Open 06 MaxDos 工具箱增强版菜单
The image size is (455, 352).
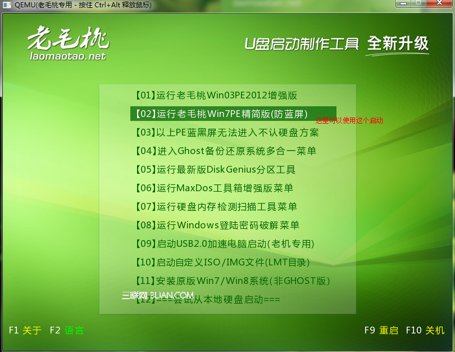click(214, 188)
